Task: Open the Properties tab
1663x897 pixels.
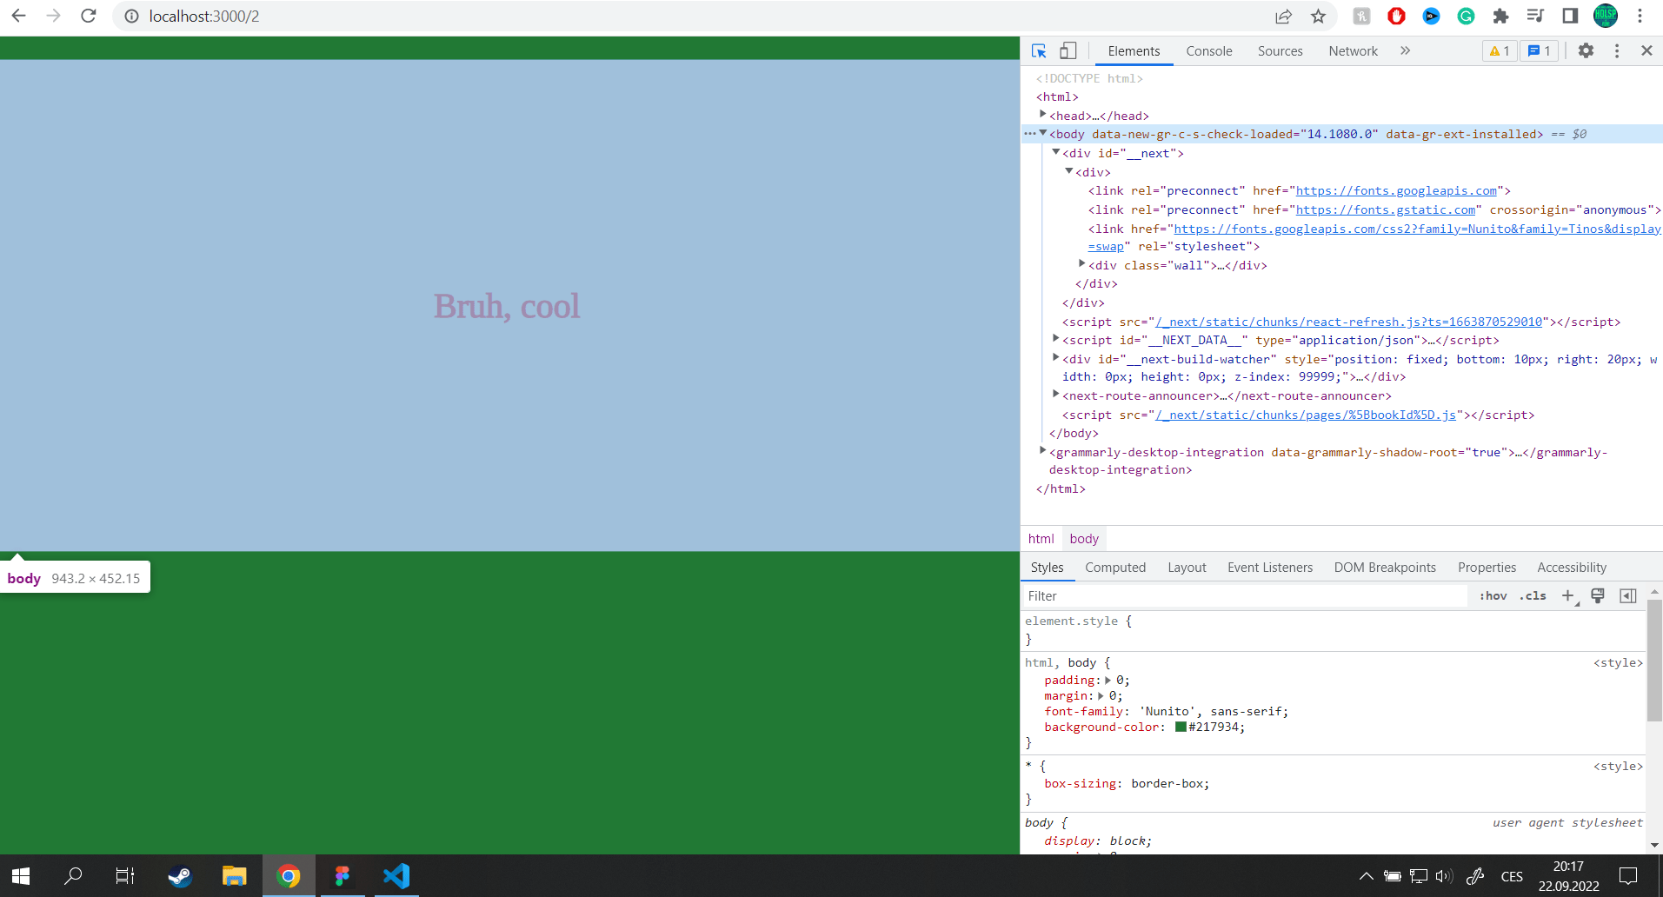Action: [x=1487, y=568]
